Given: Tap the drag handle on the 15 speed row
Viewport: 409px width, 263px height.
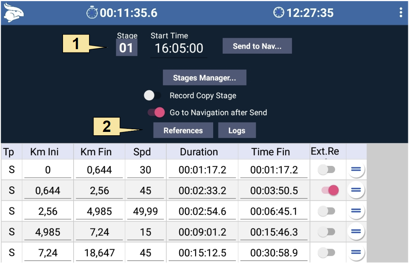Looking at the screenshot, I should click(x=355, y=232).
